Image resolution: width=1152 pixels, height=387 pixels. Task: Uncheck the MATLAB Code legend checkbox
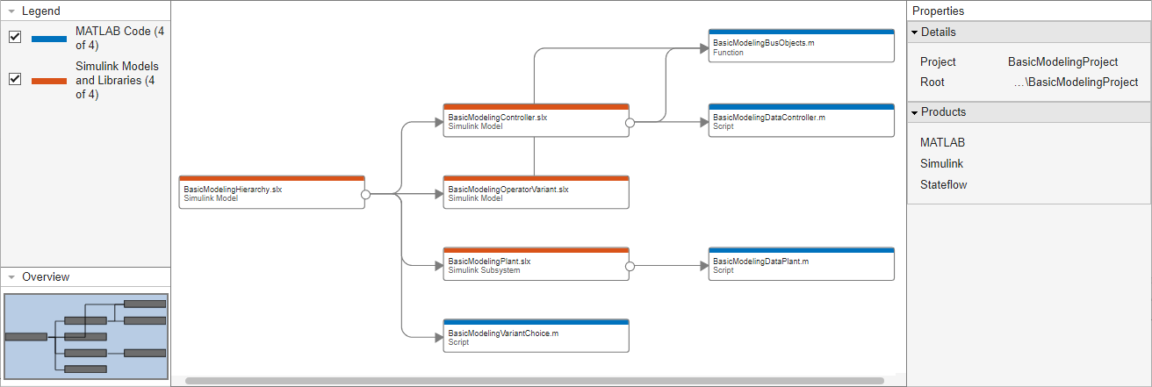tap(15, 37)
